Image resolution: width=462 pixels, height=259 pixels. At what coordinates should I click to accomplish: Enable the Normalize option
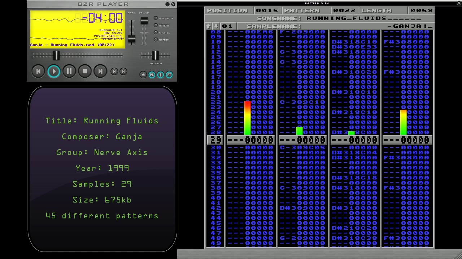156,18
